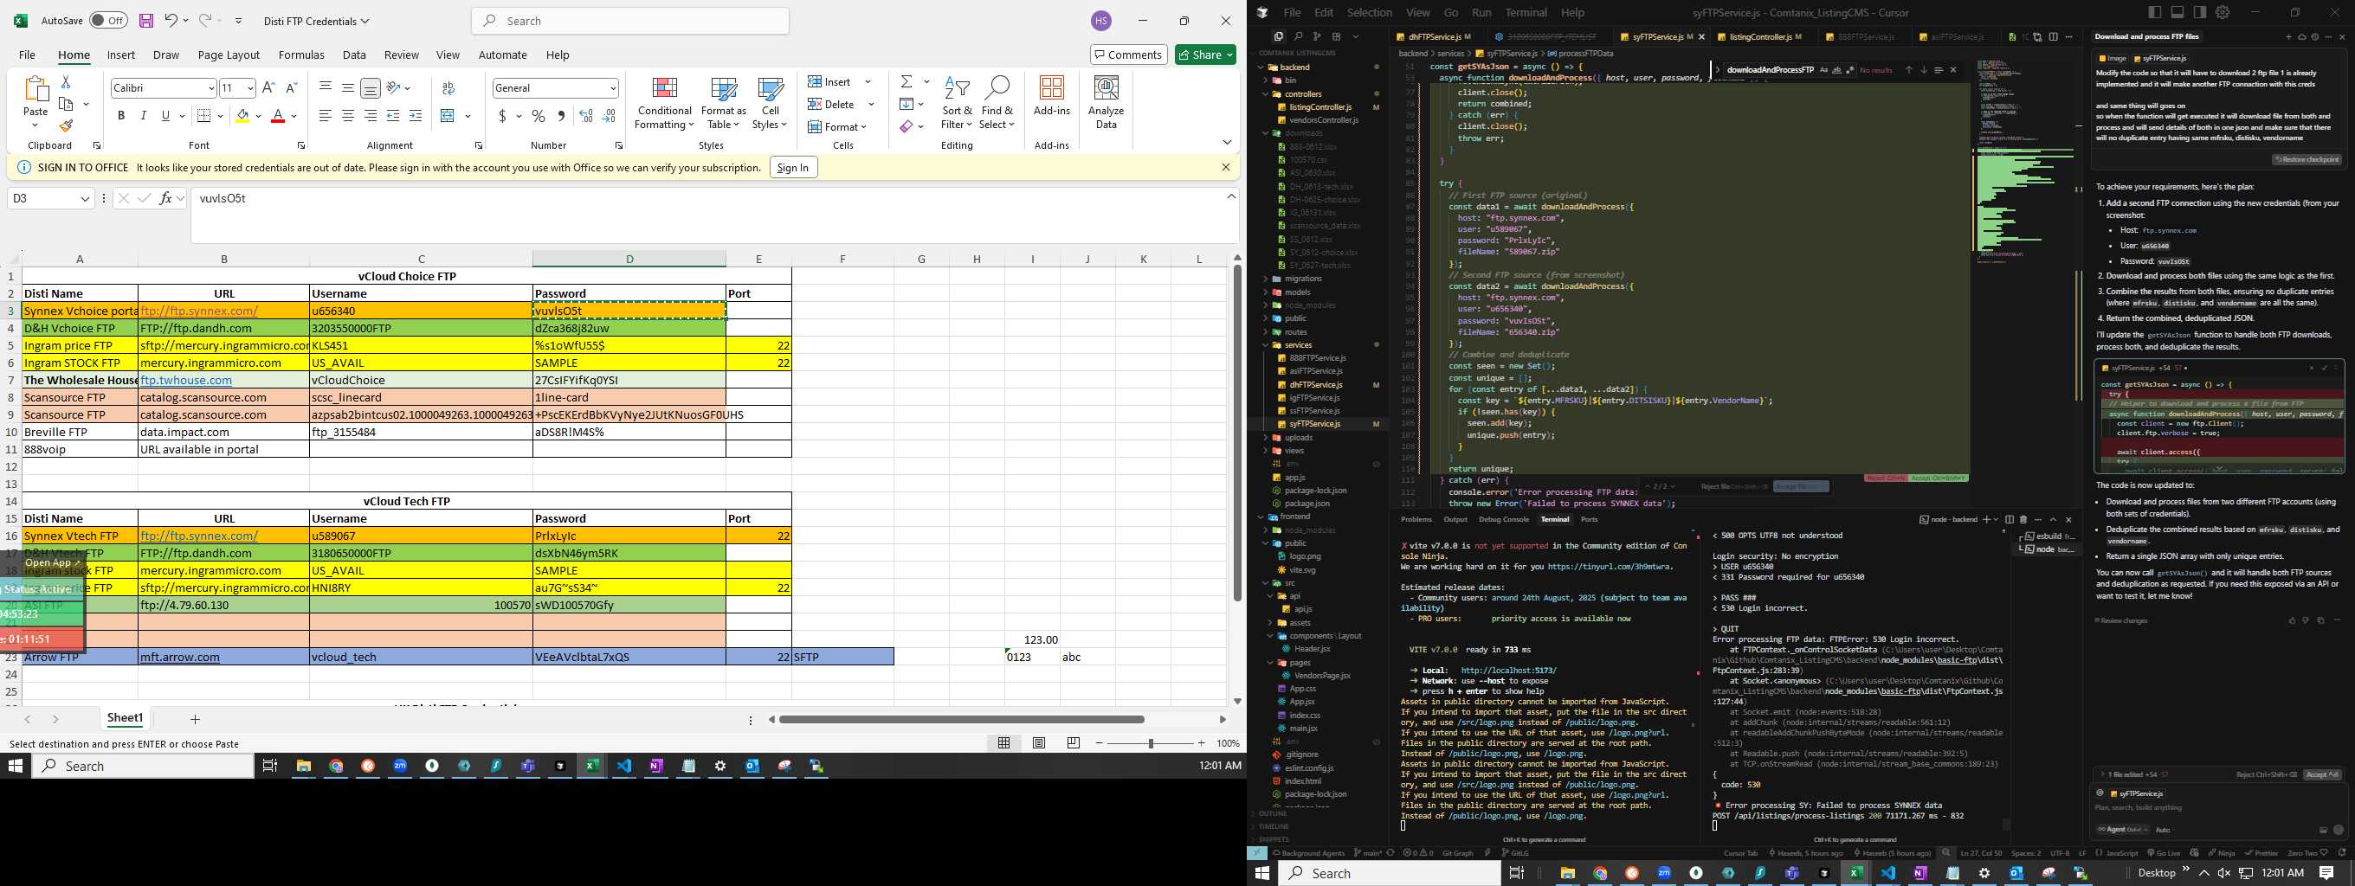Image resolution: width=2355 pixels, height=886 pixels.
Task: Switch to Page Break Preview in Excel status bar
Action: tap(1074, 742)
